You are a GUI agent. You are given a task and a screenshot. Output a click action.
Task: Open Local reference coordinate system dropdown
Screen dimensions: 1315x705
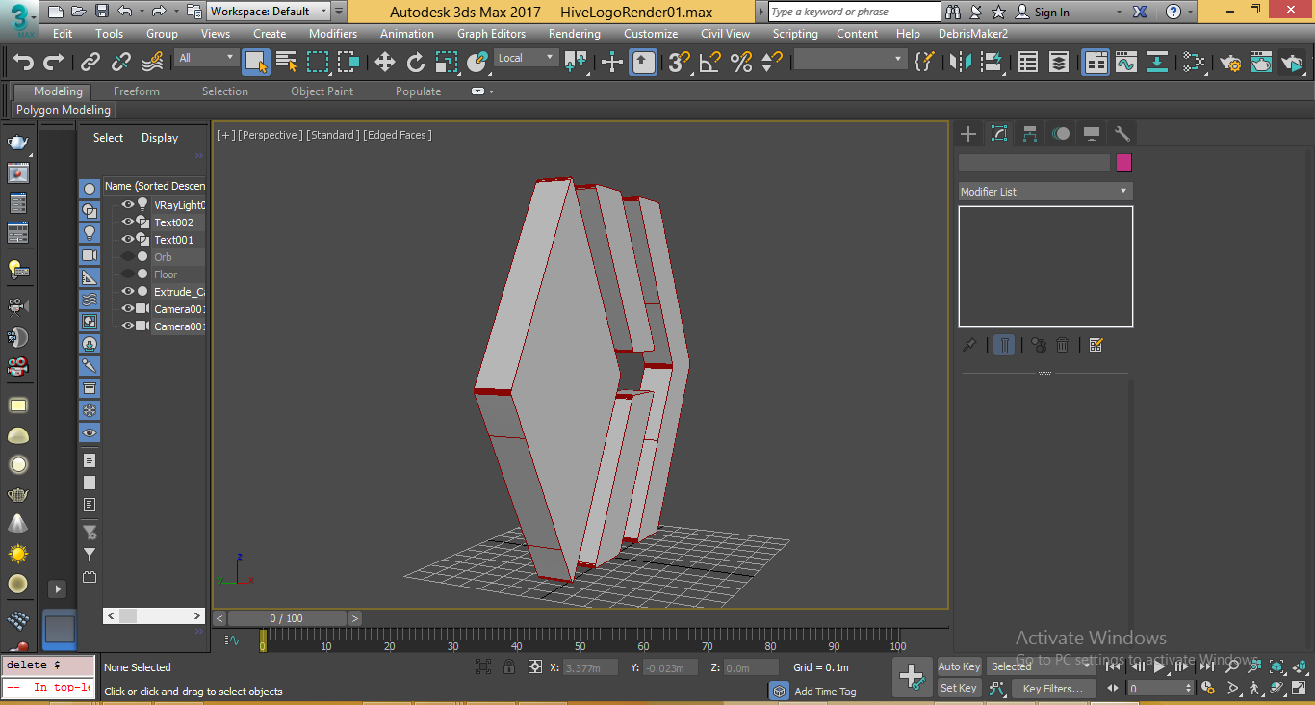coord(526,59)
